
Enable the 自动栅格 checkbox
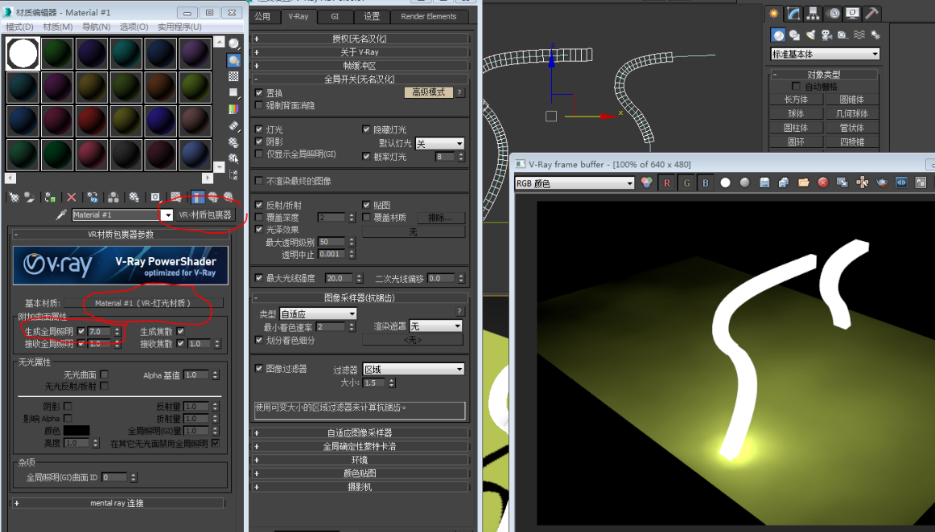[x=796, y=85]
